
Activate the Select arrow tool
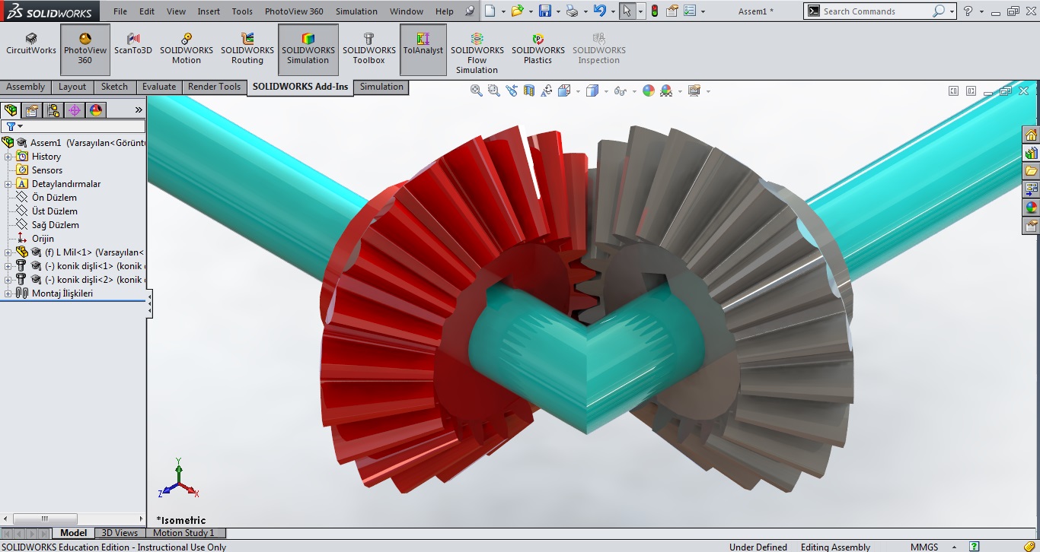click(x=627, y=11)
